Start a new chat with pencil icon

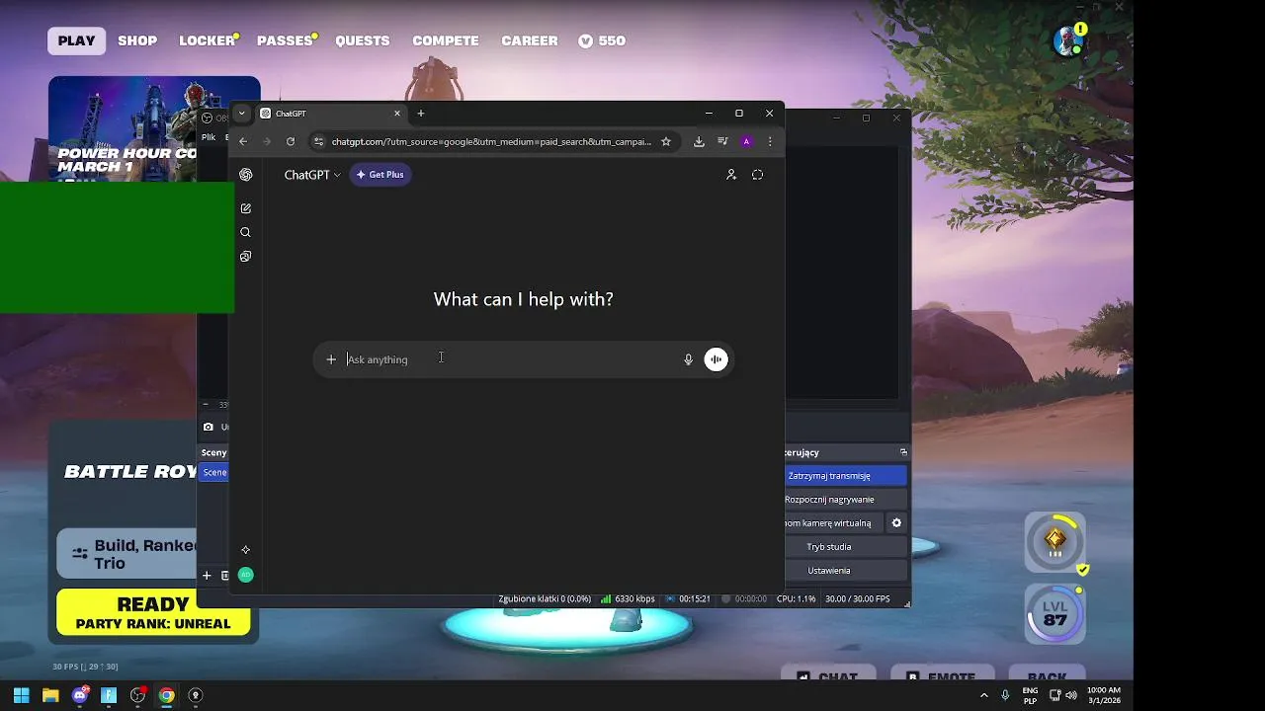pos(245,208)
